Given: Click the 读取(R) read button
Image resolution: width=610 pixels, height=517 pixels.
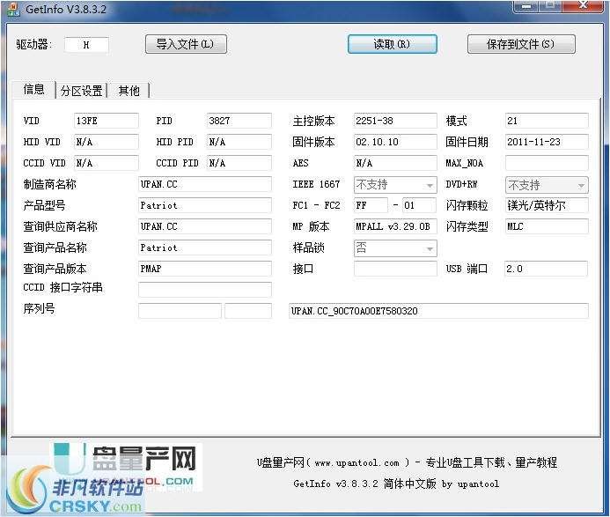Looking at the screenshot, I should coord(393,44).
